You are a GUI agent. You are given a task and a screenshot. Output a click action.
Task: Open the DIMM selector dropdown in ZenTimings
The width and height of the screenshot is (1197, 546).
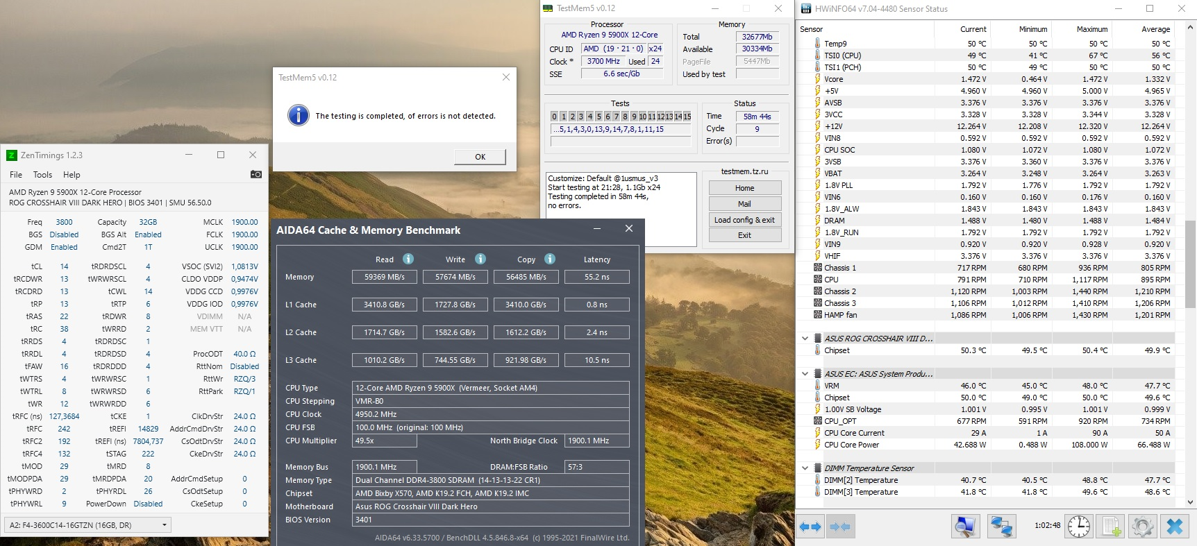coord(87,525)
